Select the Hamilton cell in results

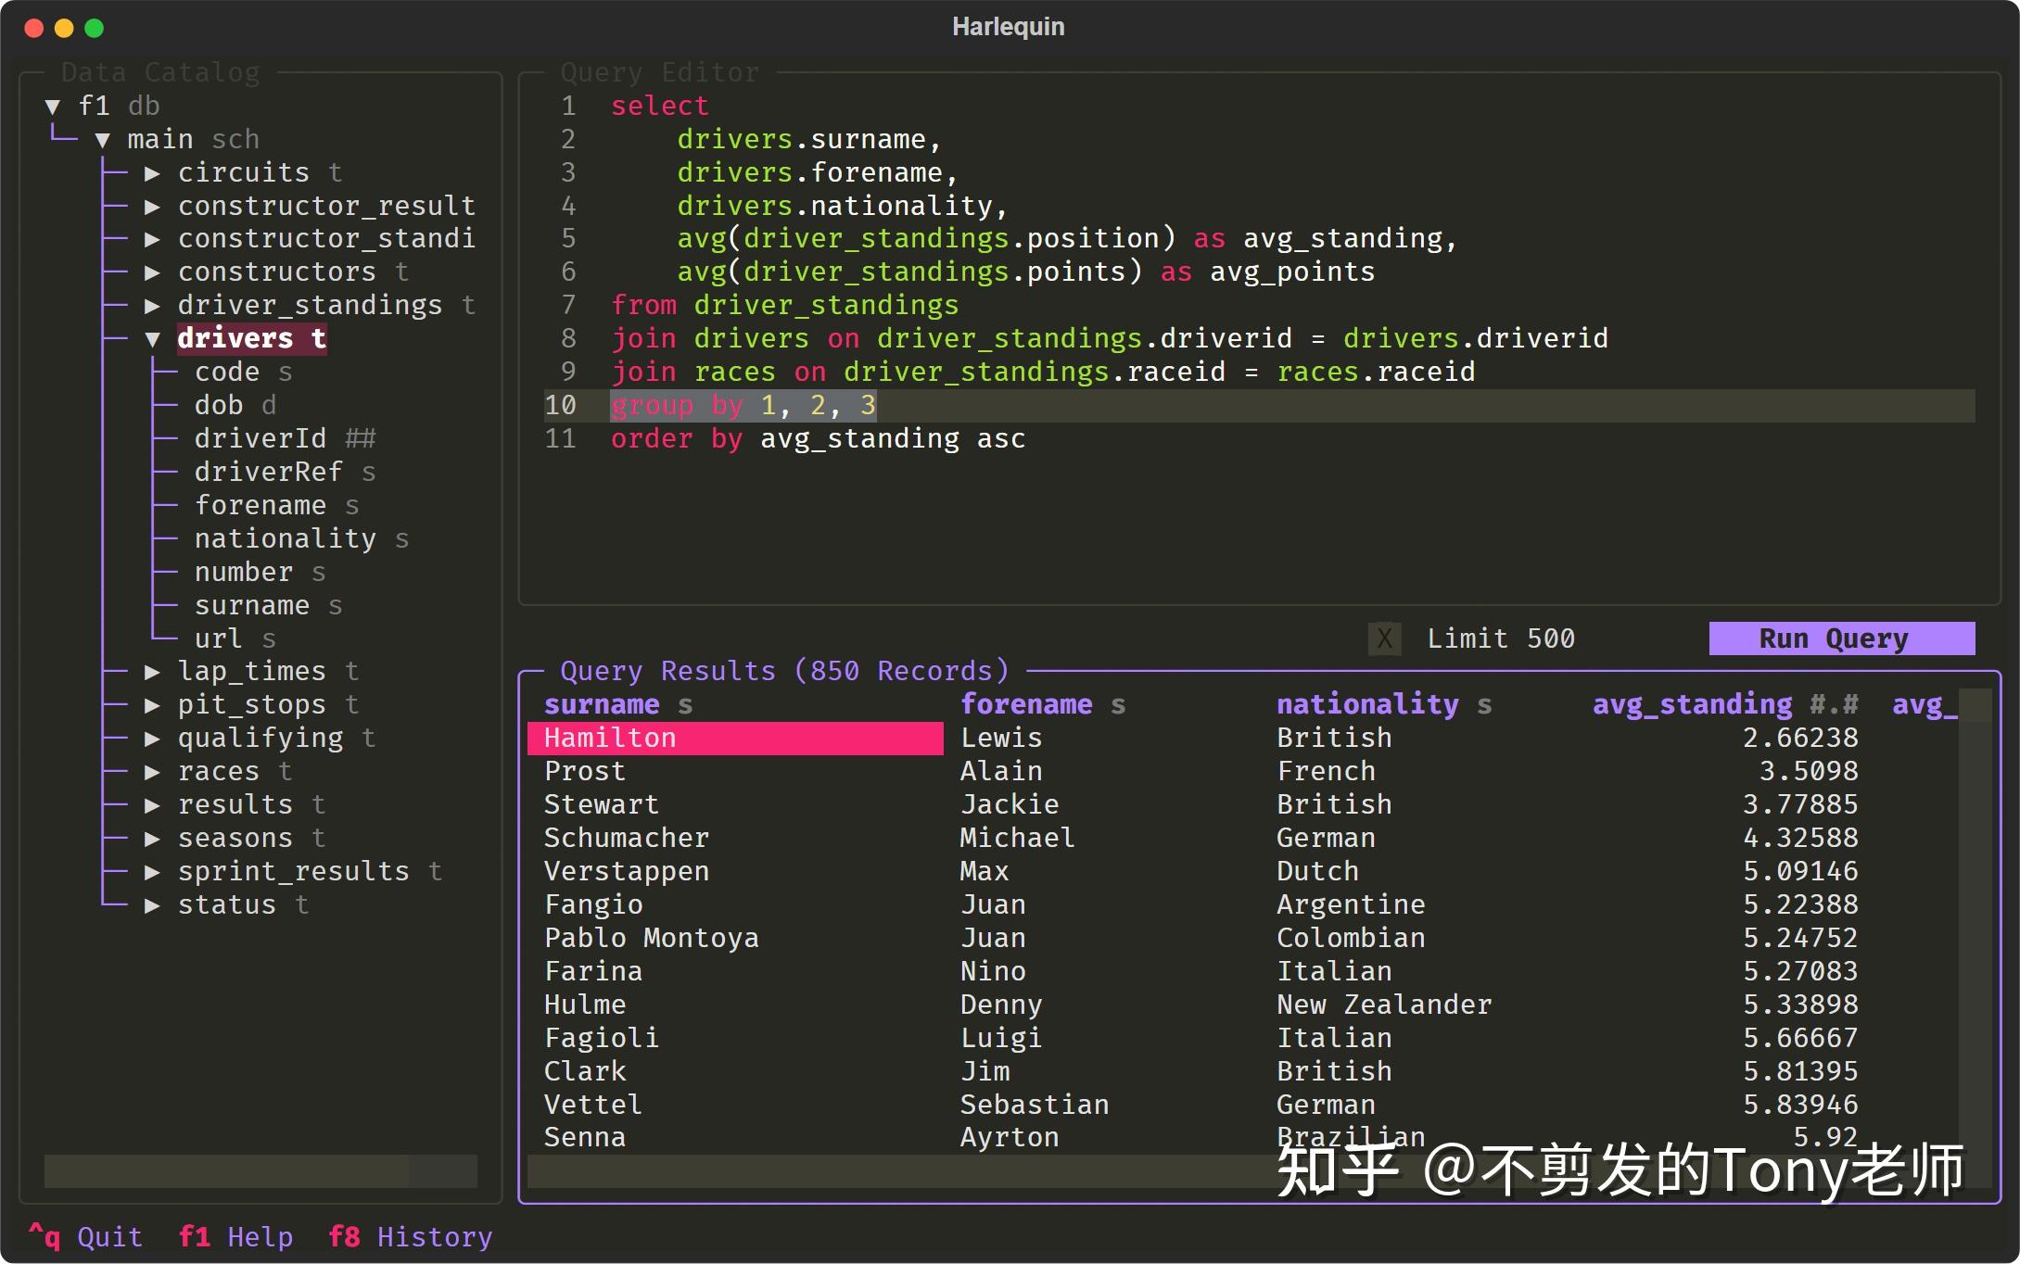[x=735, y=739]
